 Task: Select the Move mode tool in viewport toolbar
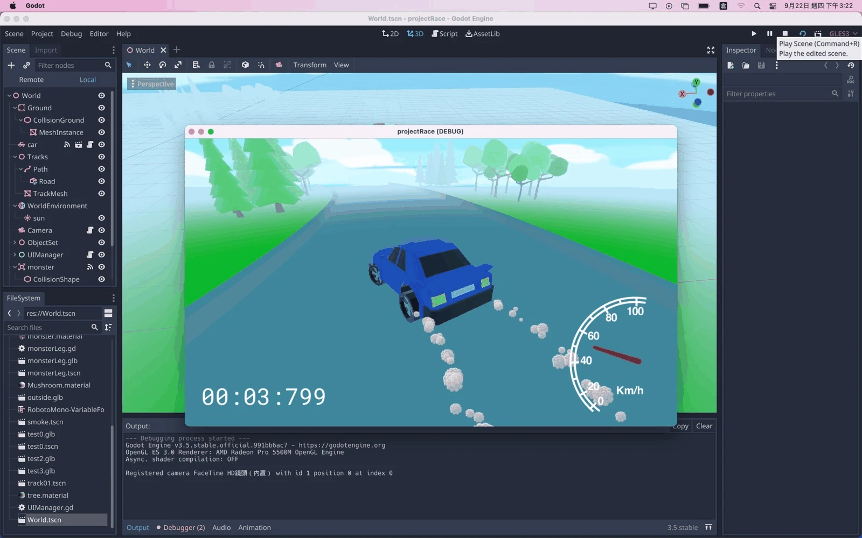147,65
